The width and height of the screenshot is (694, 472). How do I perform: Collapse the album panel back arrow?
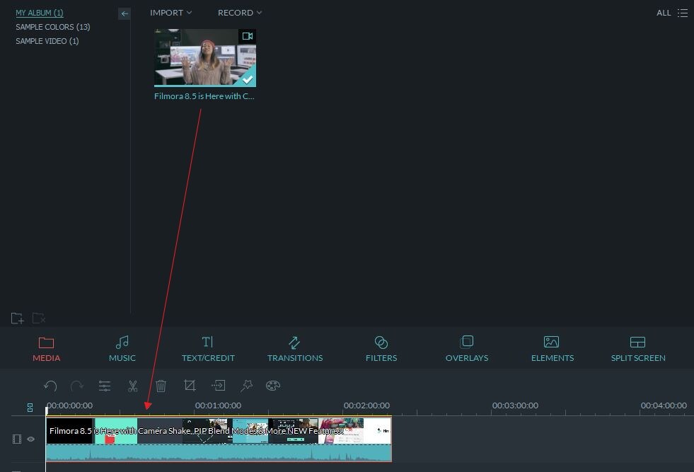pyautogui.click(x=125, y=13)
